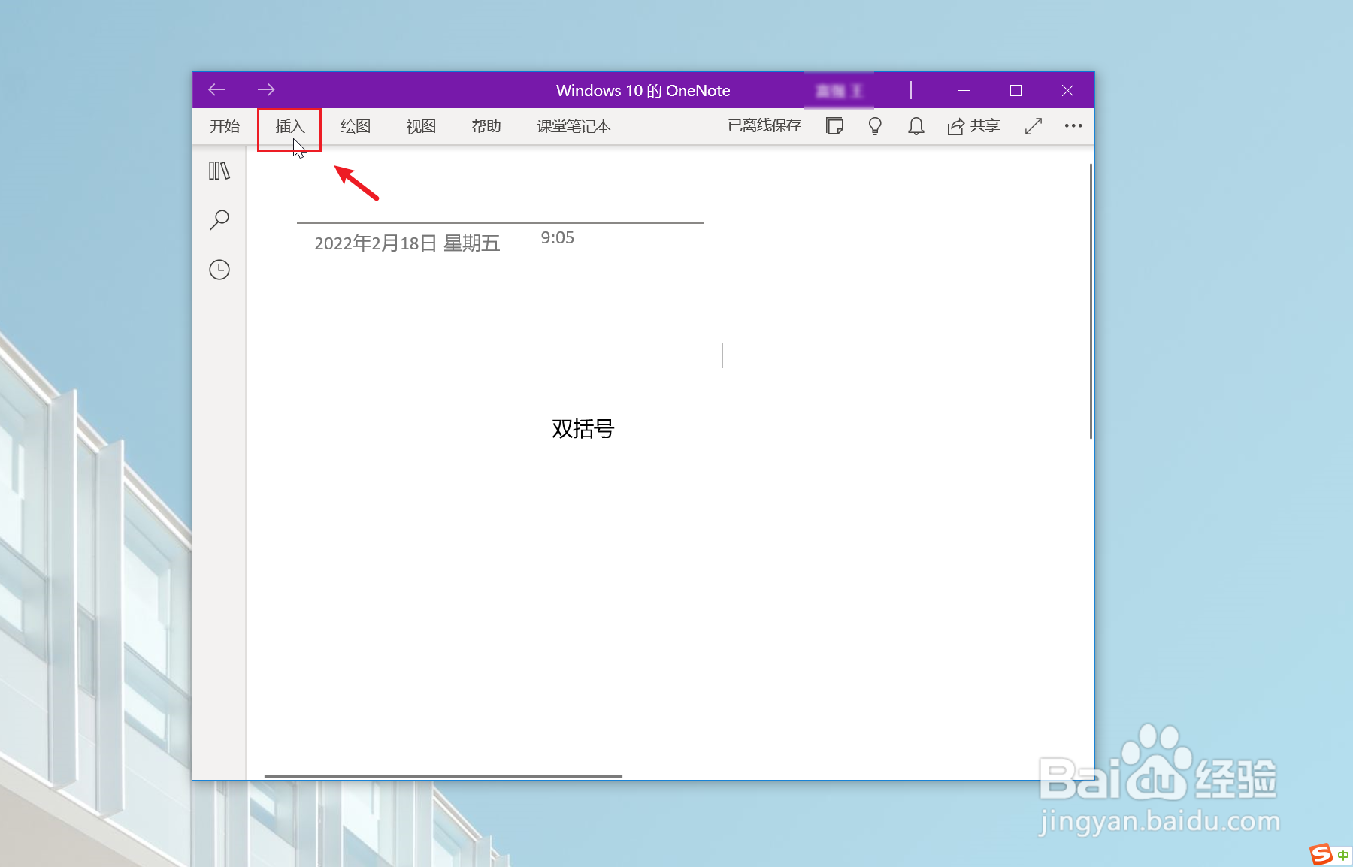Open the more options ellipsis menu
The height and width of the screenshot is (867, 1353).
coord(1073,125)
